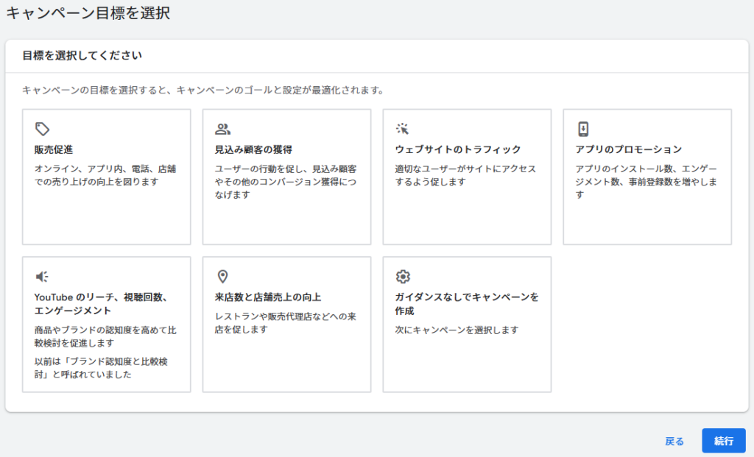This screenshot has width=754, height=457.
Task: Choose the 来店数と店舗売上の向上 goal title
Action: tap(267, 297)
